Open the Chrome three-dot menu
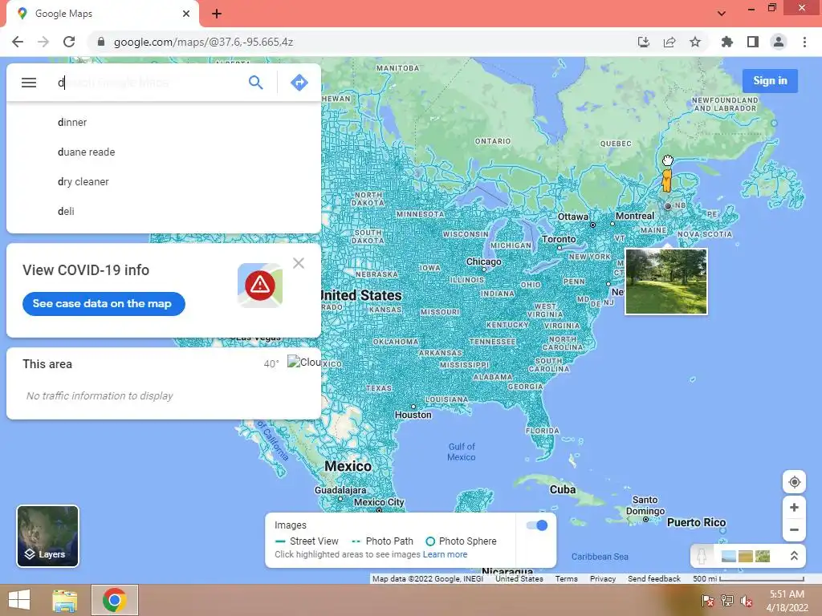The height and width of the screenshot is (616, 822). point(804,42)
